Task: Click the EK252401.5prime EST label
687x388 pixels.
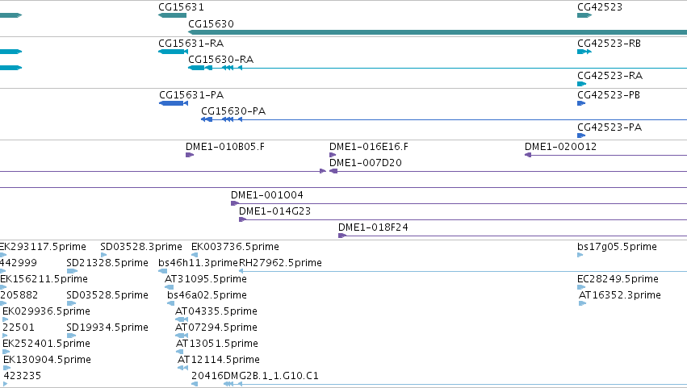Action: (x=47, y=344)
